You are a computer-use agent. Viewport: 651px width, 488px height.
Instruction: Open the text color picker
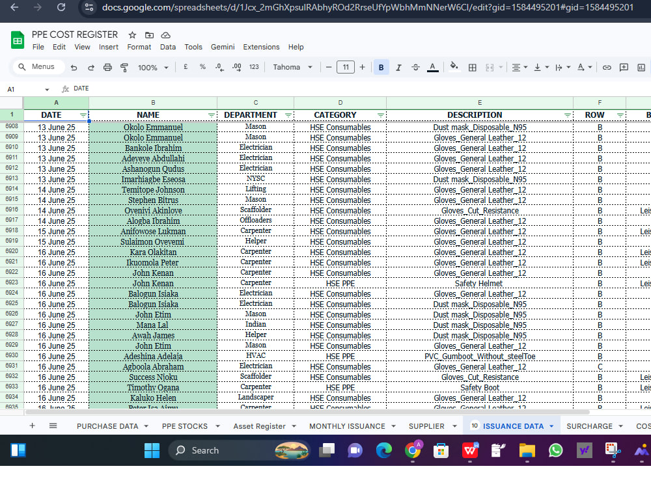[x=433, y=67]
